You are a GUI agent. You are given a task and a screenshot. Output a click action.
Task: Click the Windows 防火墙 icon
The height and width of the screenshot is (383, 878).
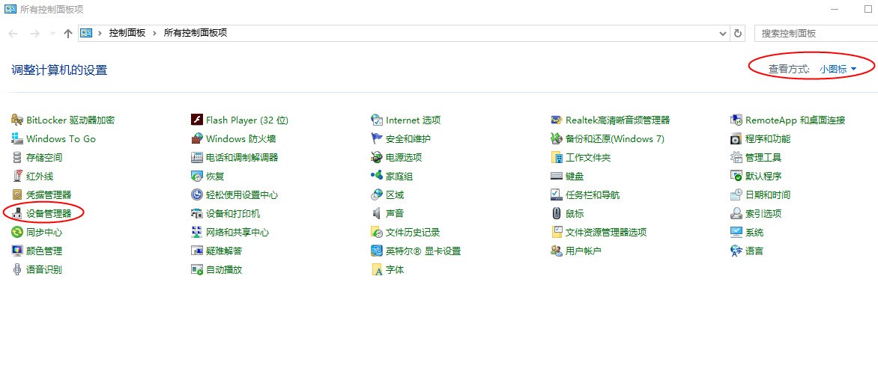[x=196, y=138]
